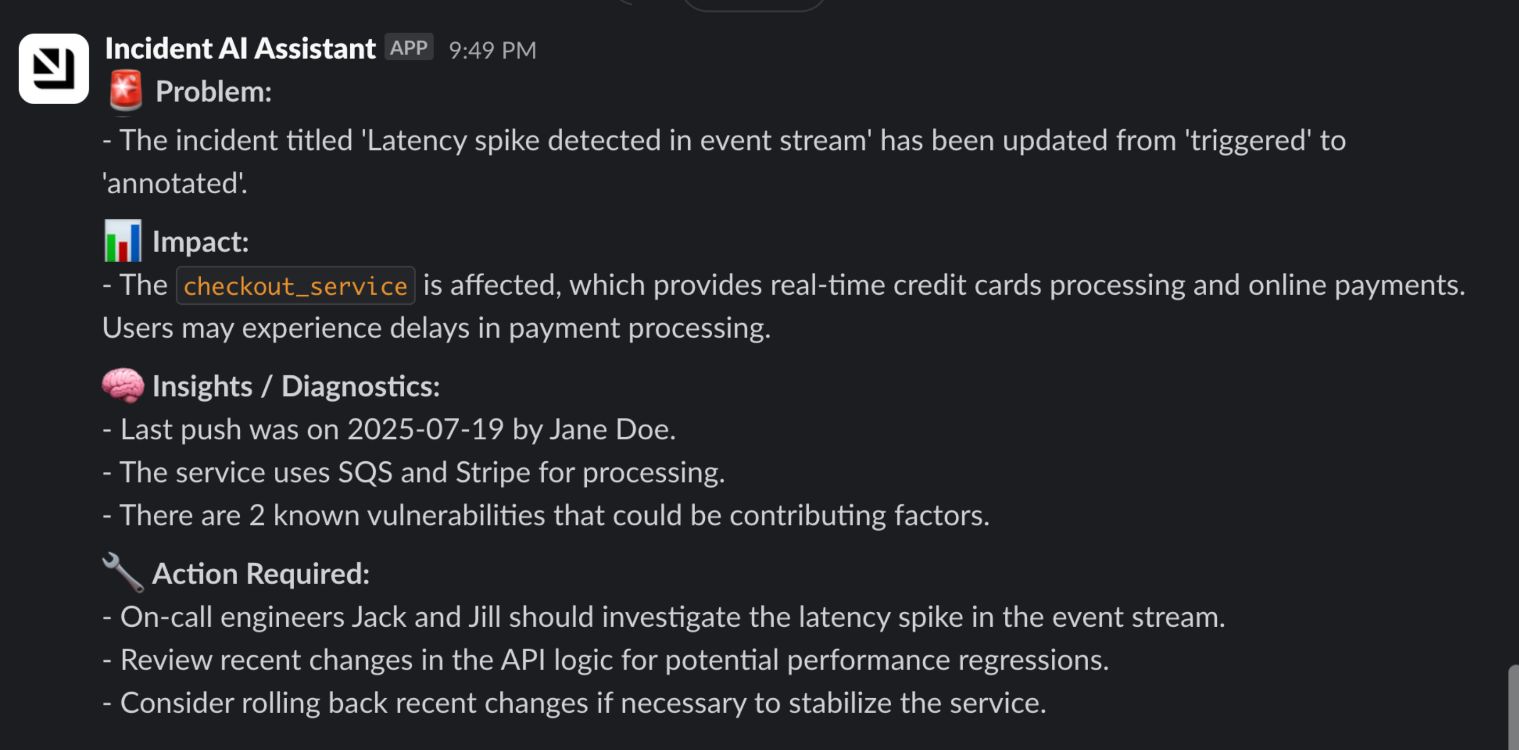Click the rolling back recent changes line
This screenshot has height=750, width=1519.
pos(574,703)
